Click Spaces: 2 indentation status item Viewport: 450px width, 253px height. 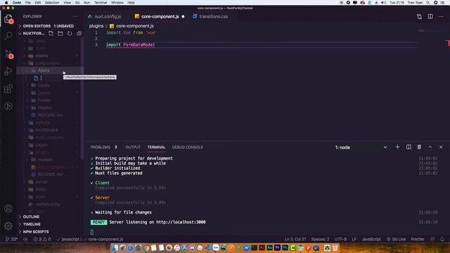321,239
